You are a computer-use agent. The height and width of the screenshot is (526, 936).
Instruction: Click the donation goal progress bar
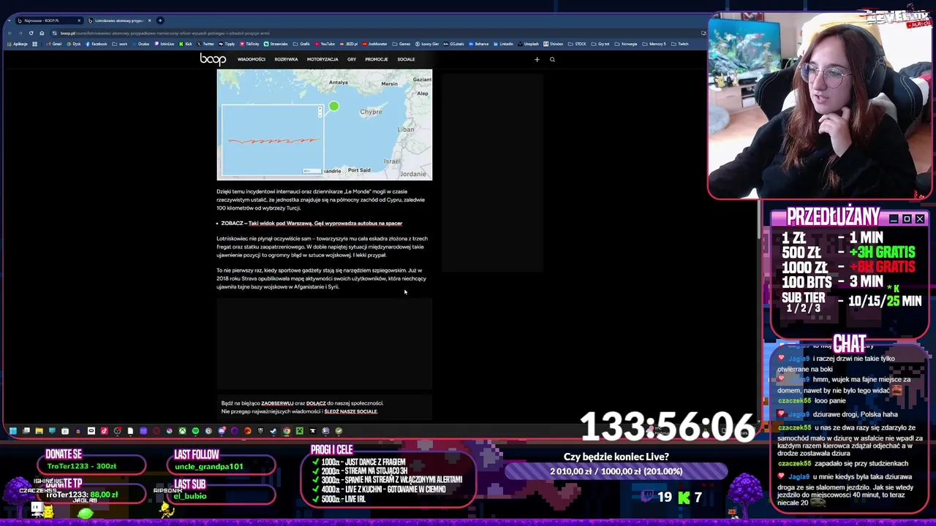click(x=616, y=471)
